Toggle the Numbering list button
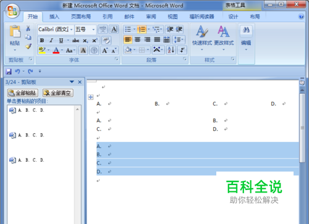 pos(142,29)
